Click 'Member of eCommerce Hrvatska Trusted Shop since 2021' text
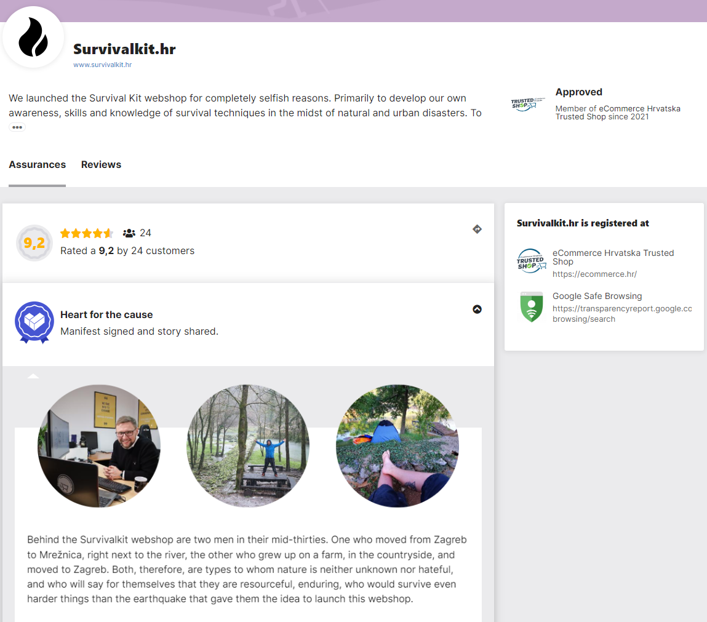The image size is (707, 622). [x=618, y=113]
